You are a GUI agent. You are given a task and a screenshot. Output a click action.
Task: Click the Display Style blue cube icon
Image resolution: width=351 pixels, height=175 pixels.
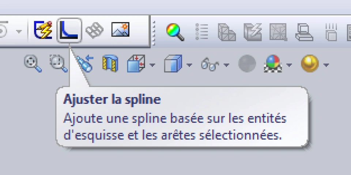click(x=173, y=64)
